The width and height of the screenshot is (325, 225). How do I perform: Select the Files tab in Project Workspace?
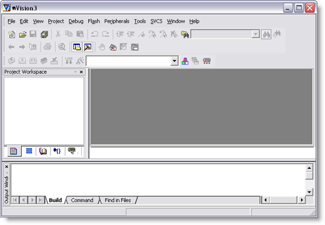pyautogui.click(x=14, y=151)
